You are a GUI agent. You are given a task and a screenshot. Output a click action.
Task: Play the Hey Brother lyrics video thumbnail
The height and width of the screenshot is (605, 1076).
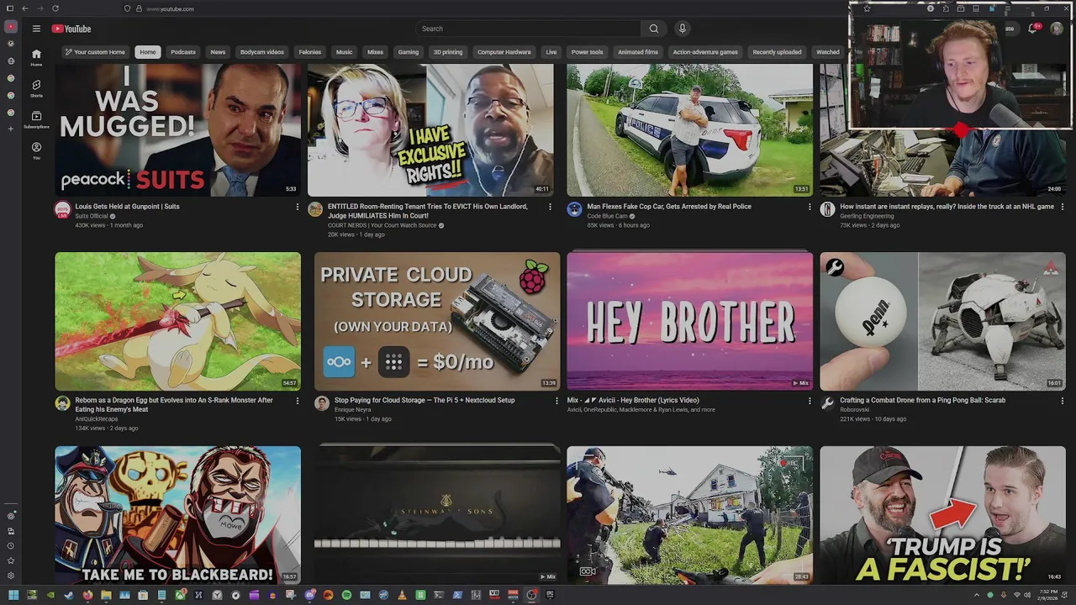tap(689, 321)
